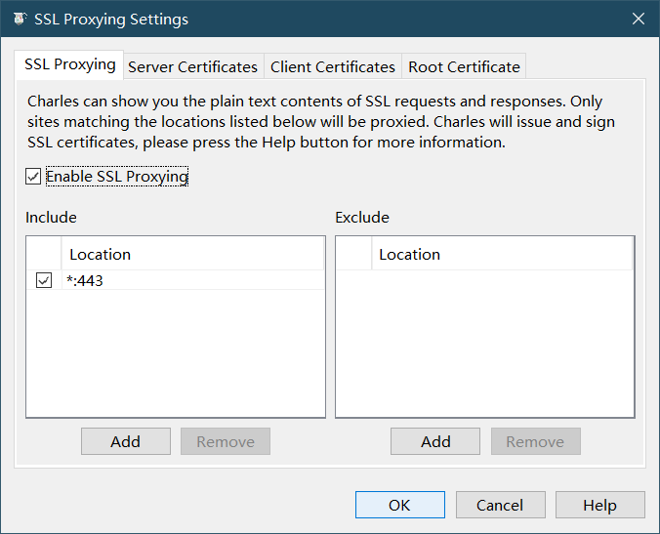Click the Charles app icon in title bar
Viewport: 660px width, 534px height.
point(20,19)
